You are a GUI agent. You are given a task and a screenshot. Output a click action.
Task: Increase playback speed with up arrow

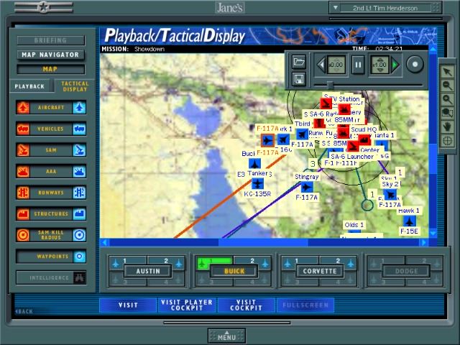(x=380, y=57)
